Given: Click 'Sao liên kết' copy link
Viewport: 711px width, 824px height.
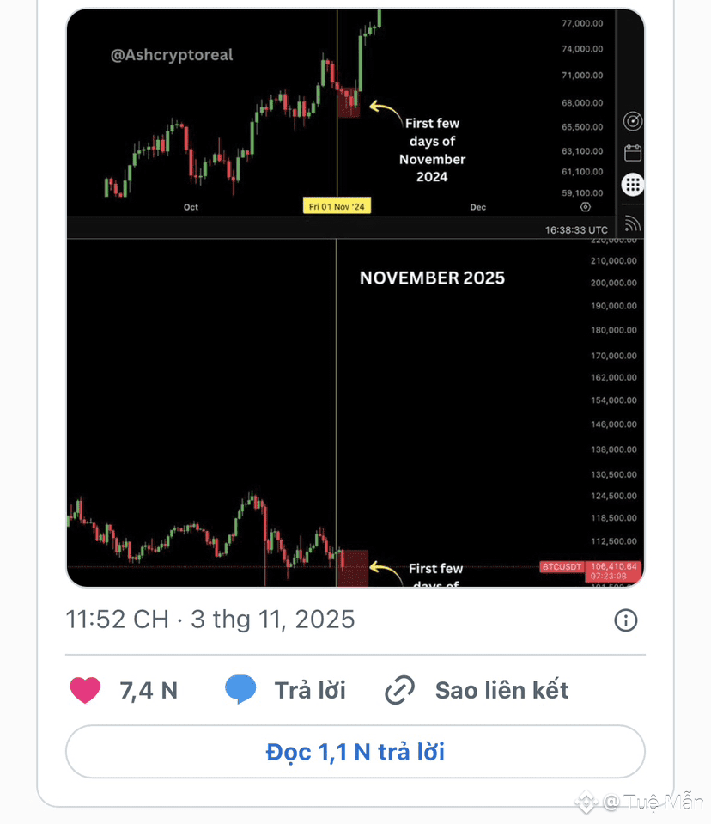Looking at the screenshot, I should tap(501, 690).
